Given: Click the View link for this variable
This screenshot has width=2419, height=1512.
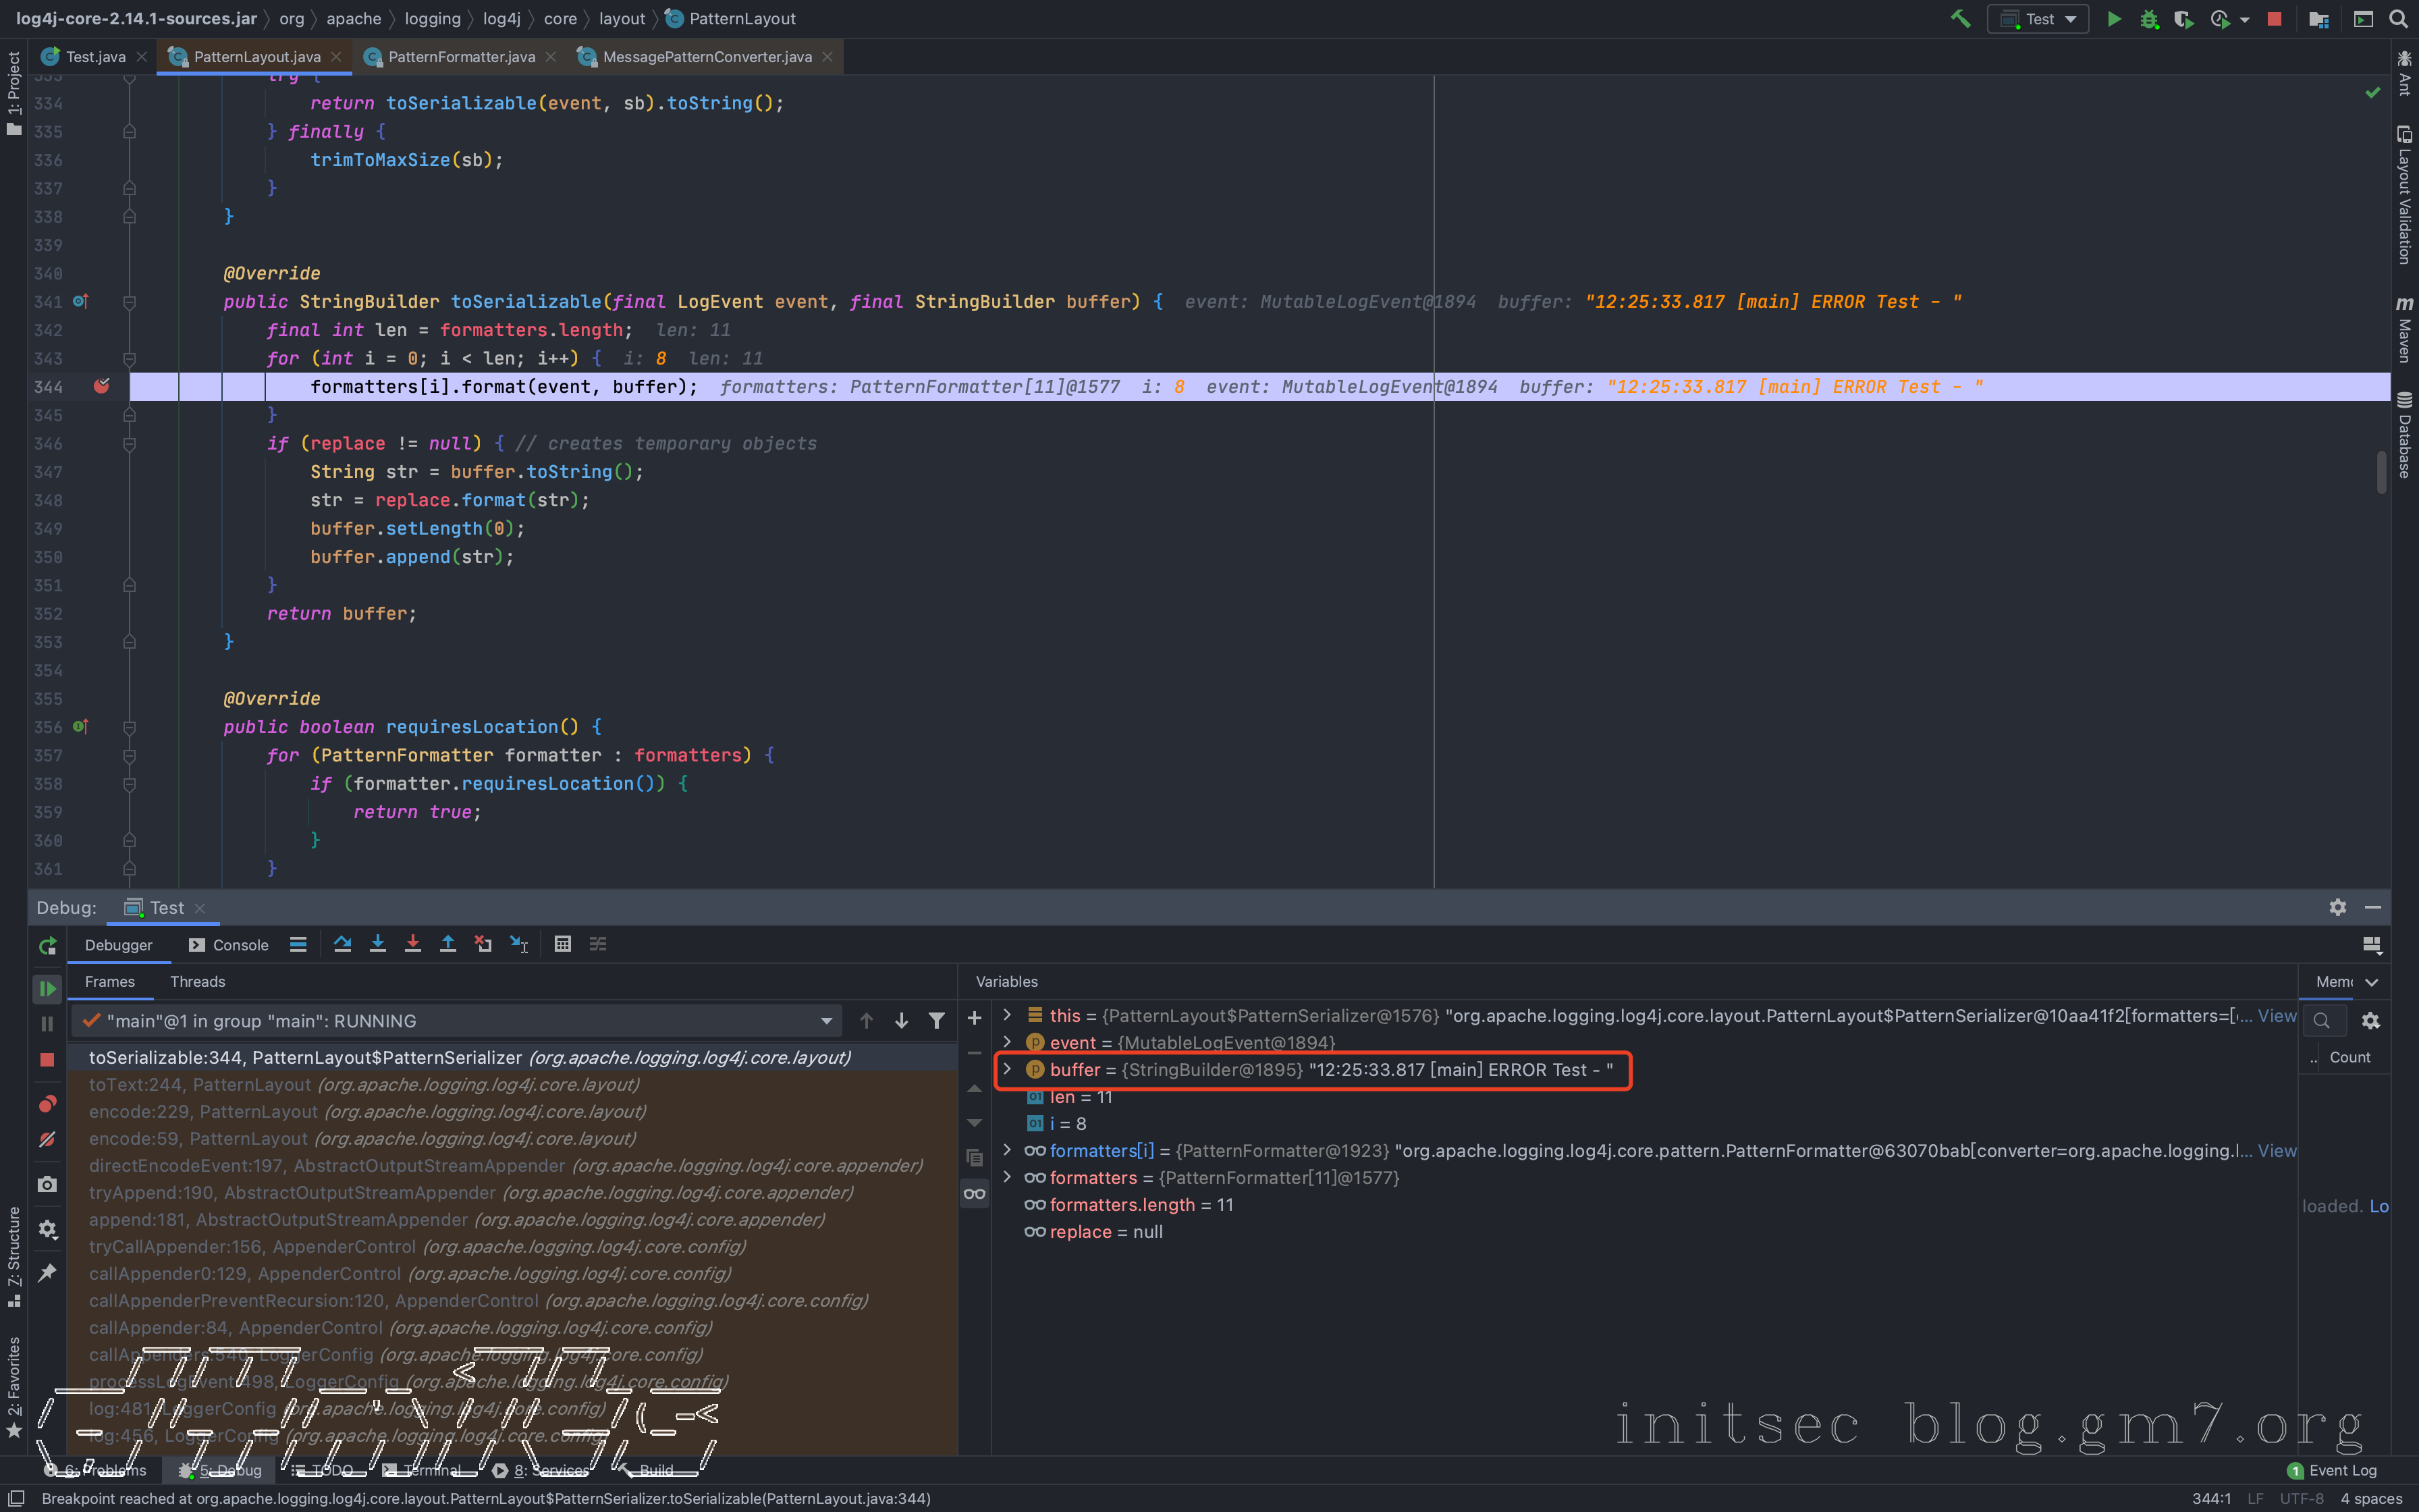Looking at the screenshot, I should click(x=2276, y=1015).
